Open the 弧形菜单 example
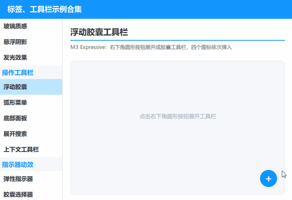The height and width of the screenshot is (200, 292). pyautogui.click(x=31, y=103)
